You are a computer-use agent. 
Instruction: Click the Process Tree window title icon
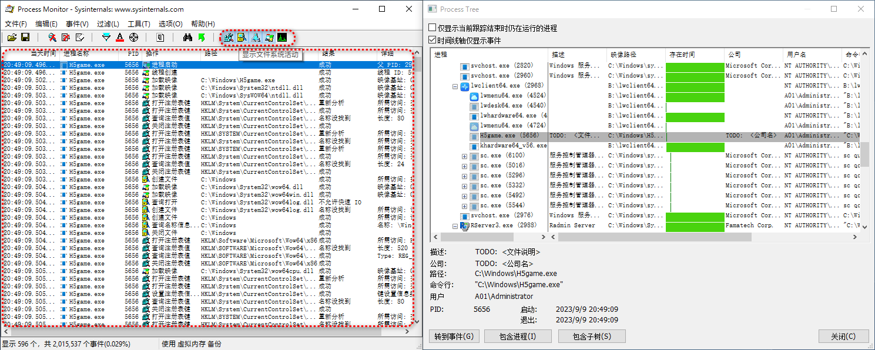[433, 9]
